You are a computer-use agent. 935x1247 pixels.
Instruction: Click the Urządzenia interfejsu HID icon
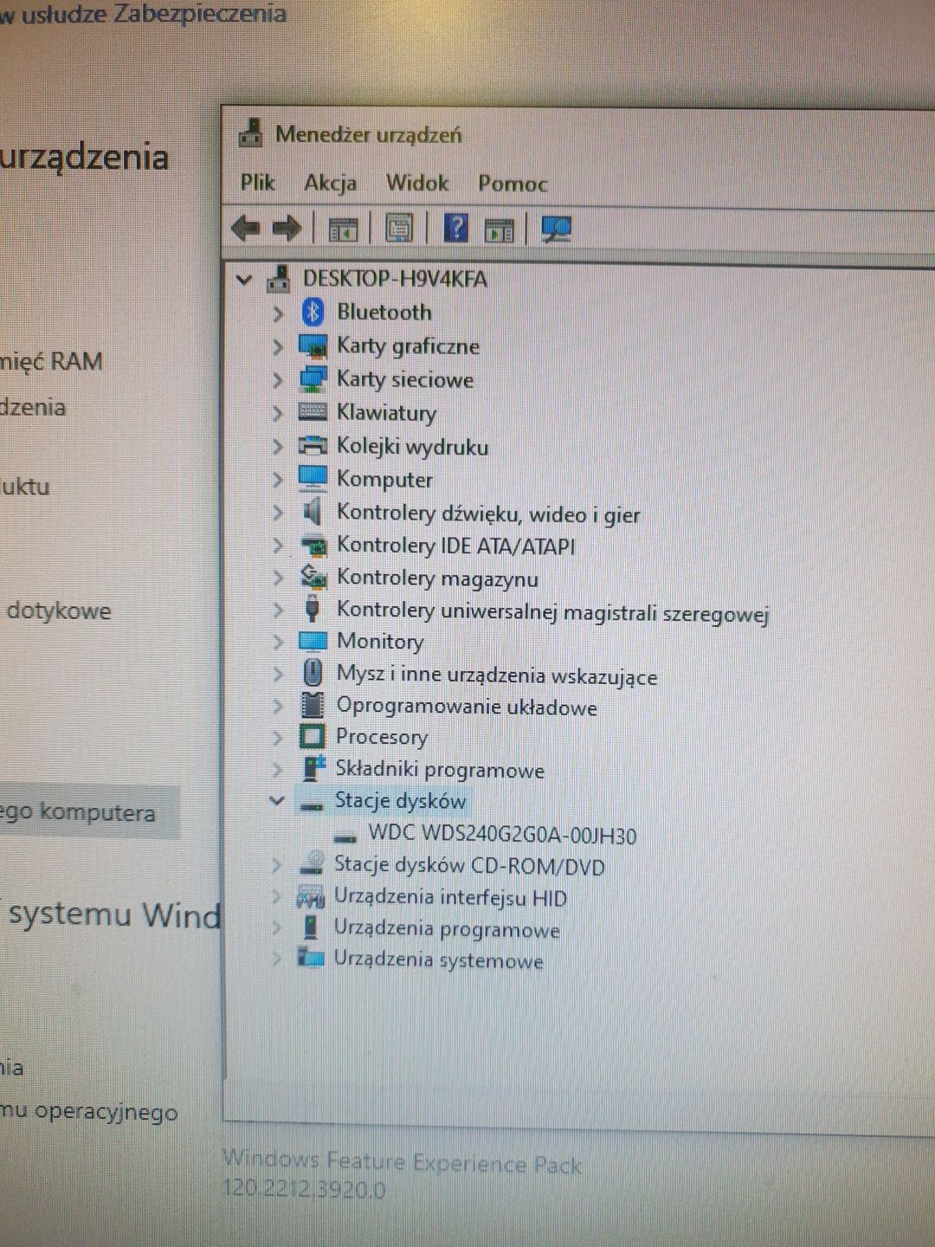pos(311,895)
